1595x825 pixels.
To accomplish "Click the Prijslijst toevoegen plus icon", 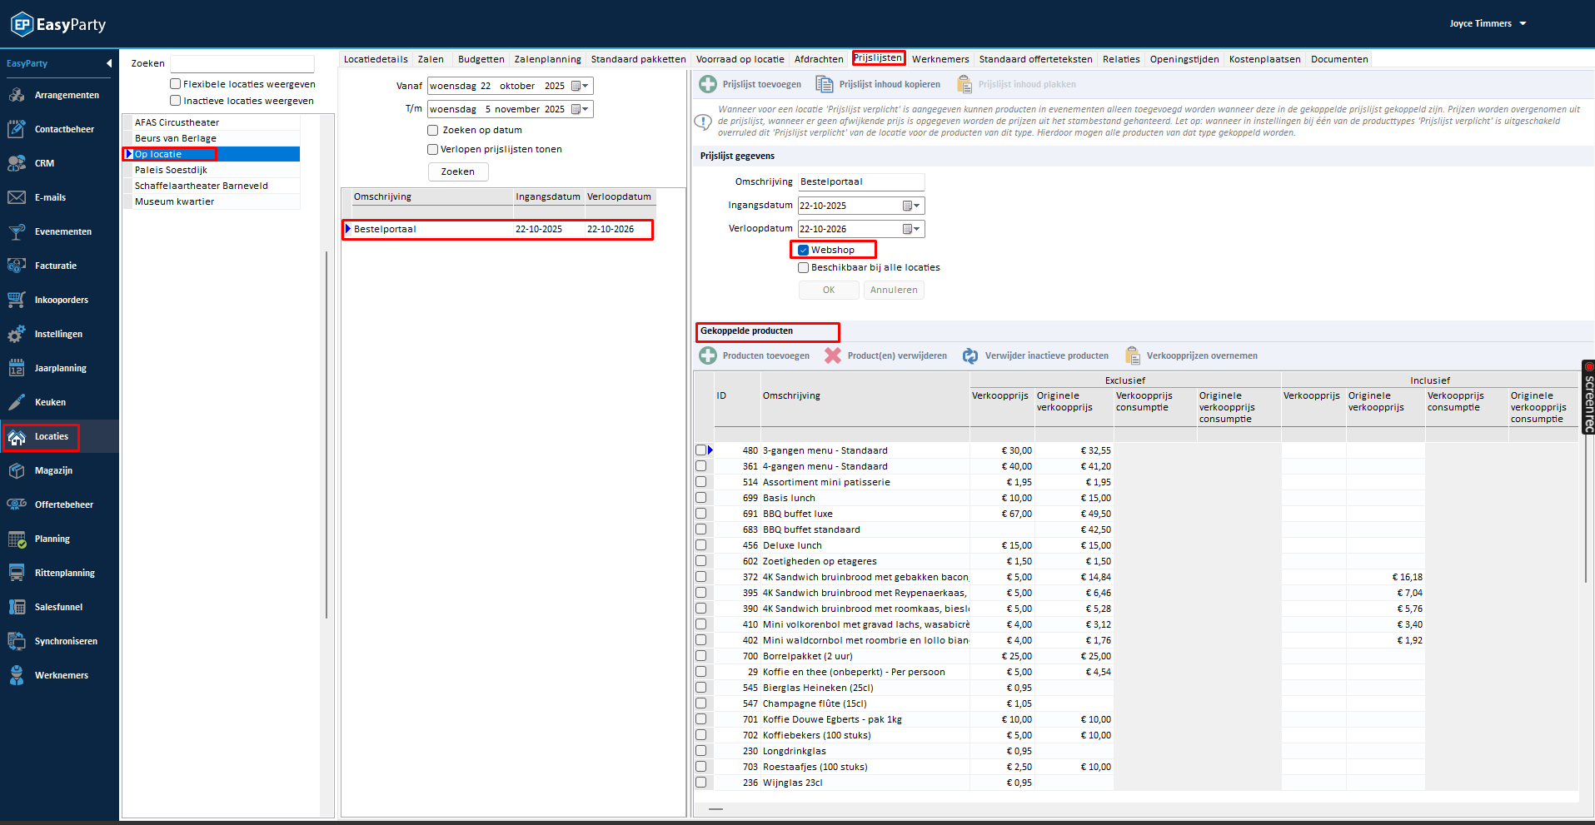I will (707, 84).
